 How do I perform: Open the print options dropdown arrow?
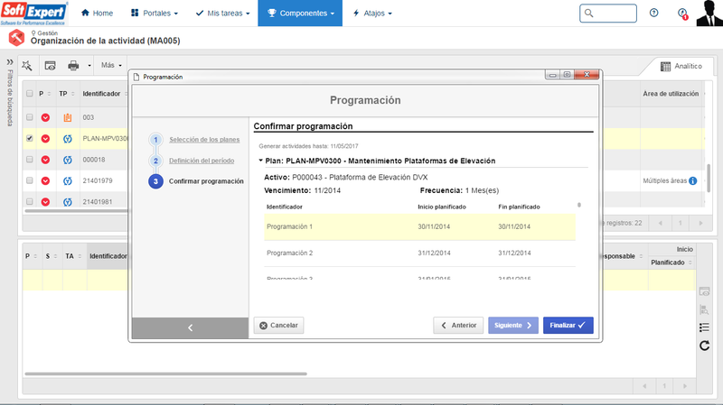(89, 66)
